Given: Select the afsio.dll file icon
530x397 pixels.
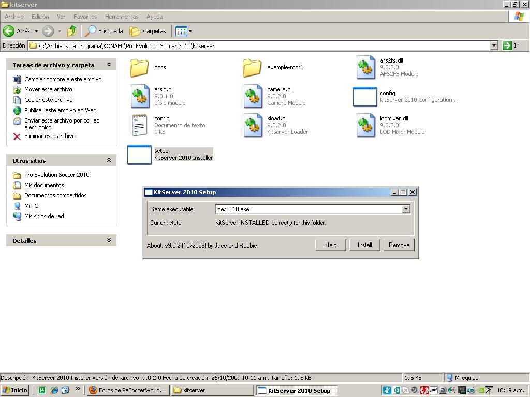Looking at the screenshot, I should 140,96.
